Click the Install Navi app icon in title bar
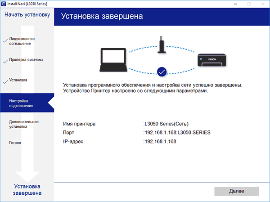The image size is (270, 202). click(x=4, y=4)
